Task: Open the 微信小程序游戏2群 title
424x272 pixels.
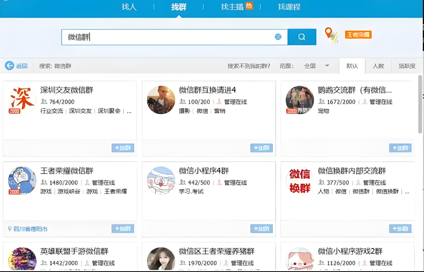Action: click(350, 251)
